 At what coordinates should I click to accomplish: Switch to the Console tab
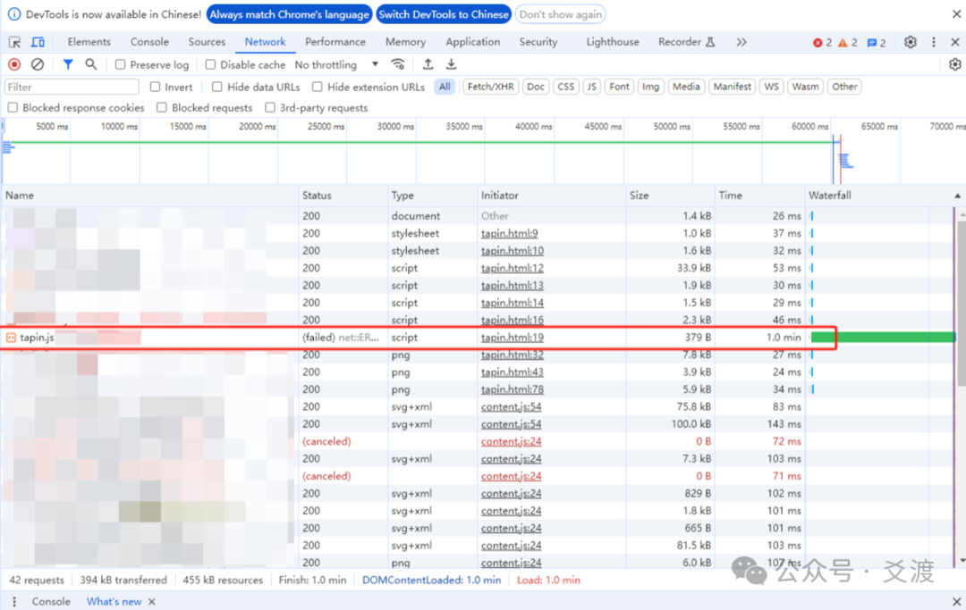pos(149,41)
